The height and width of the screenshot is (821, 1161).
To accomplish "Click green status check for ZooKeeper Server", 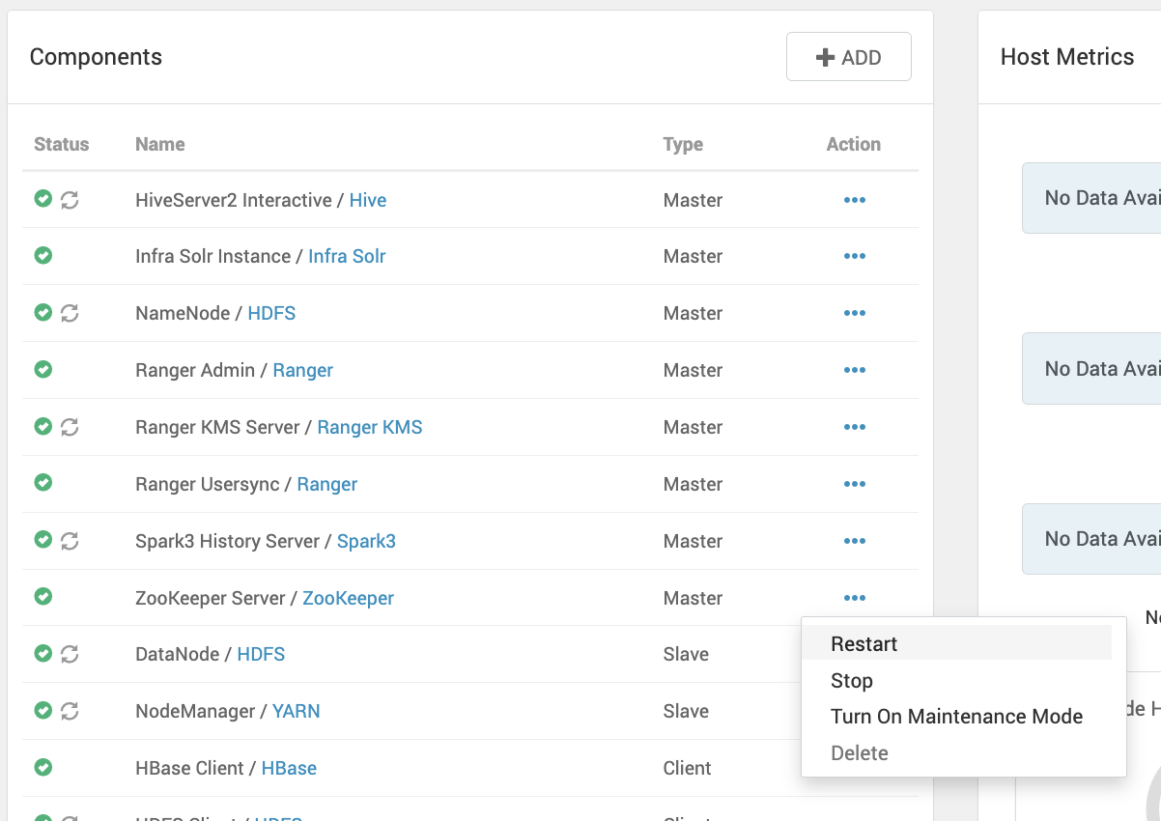I will coord(42,596).
